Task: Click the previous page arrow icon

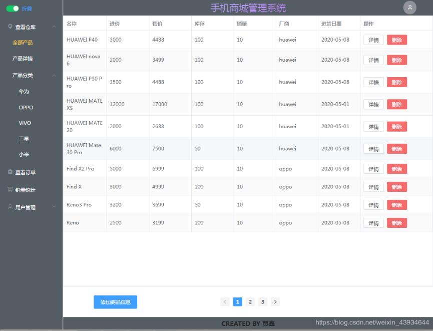Action: [225, 302]
